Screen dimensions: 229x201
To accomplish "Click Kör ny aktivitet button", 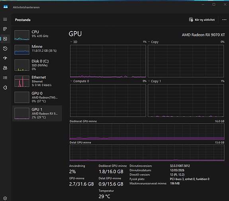I will (202, 20).
